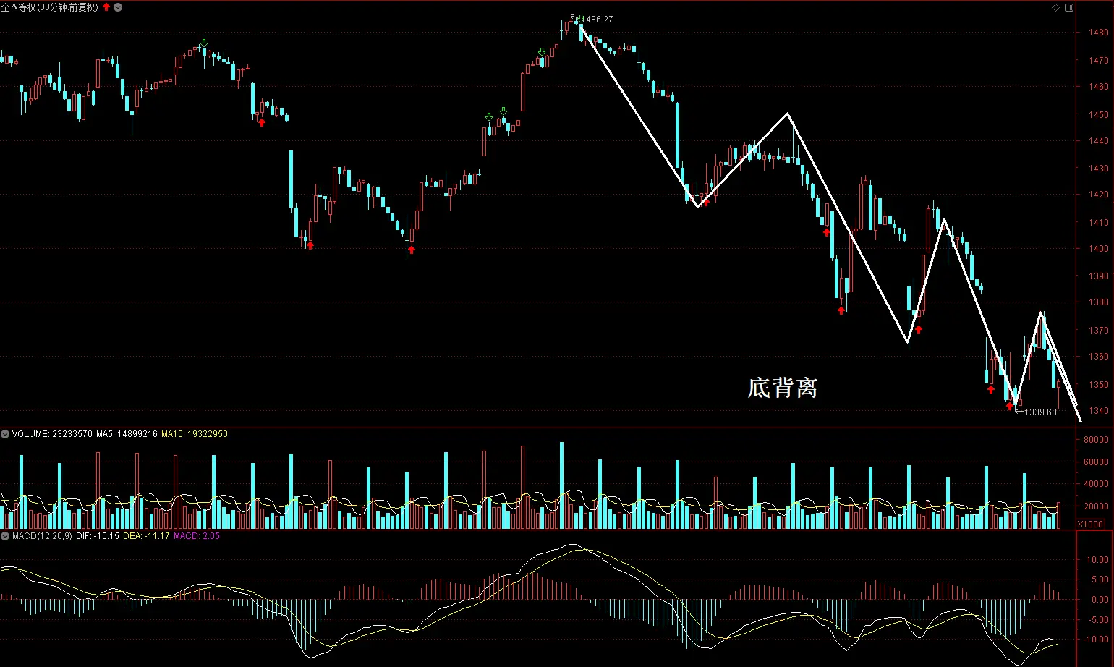The image size is (1114, 667).
Task: Open the MACD indicator panel dropdown
Action: 5,536
